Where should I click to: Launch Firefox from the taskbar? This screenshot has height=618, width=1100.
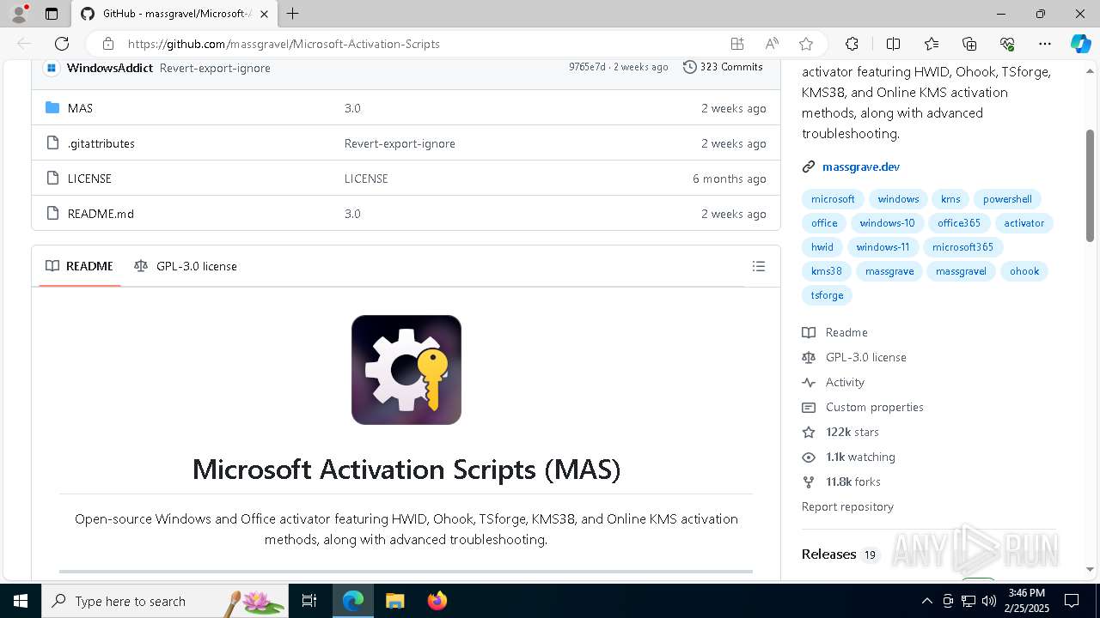[x=437, y=601]
